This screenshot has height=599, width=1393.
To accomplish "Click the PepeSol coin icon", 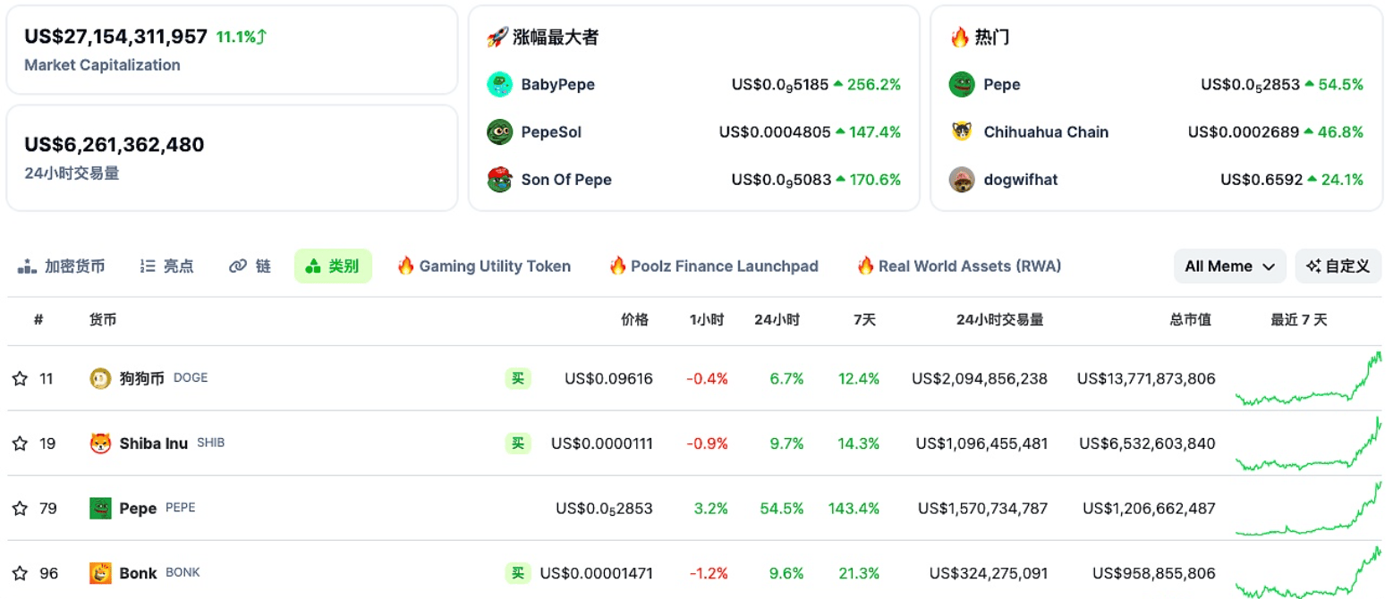I will click(499, 132).
